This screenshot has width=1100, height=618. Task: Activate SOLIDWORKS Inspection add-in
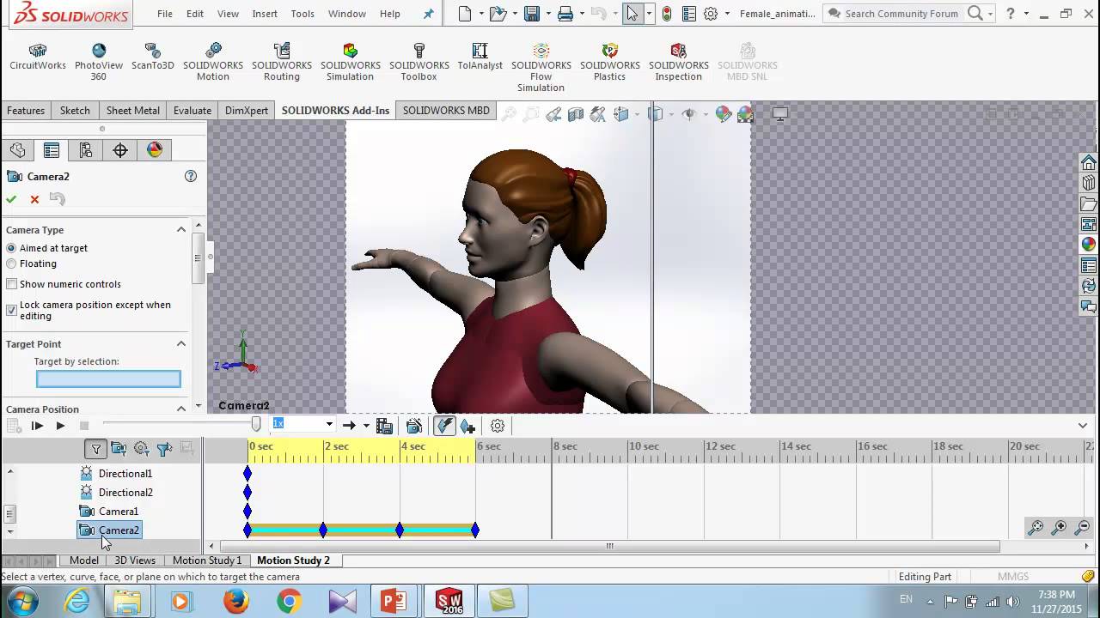click(x=679, y=63)
